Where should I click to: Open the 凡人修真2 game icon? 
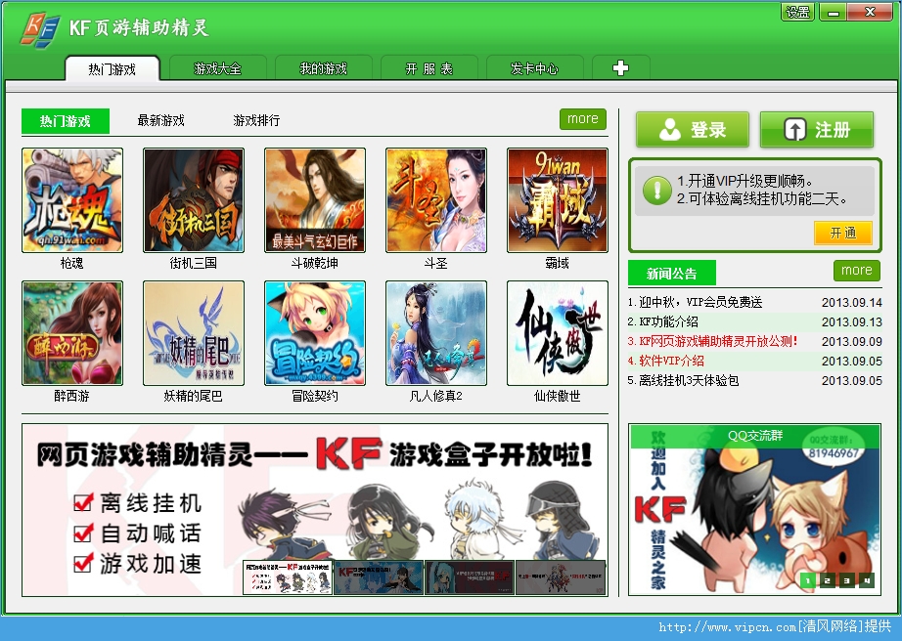[436, 333]
